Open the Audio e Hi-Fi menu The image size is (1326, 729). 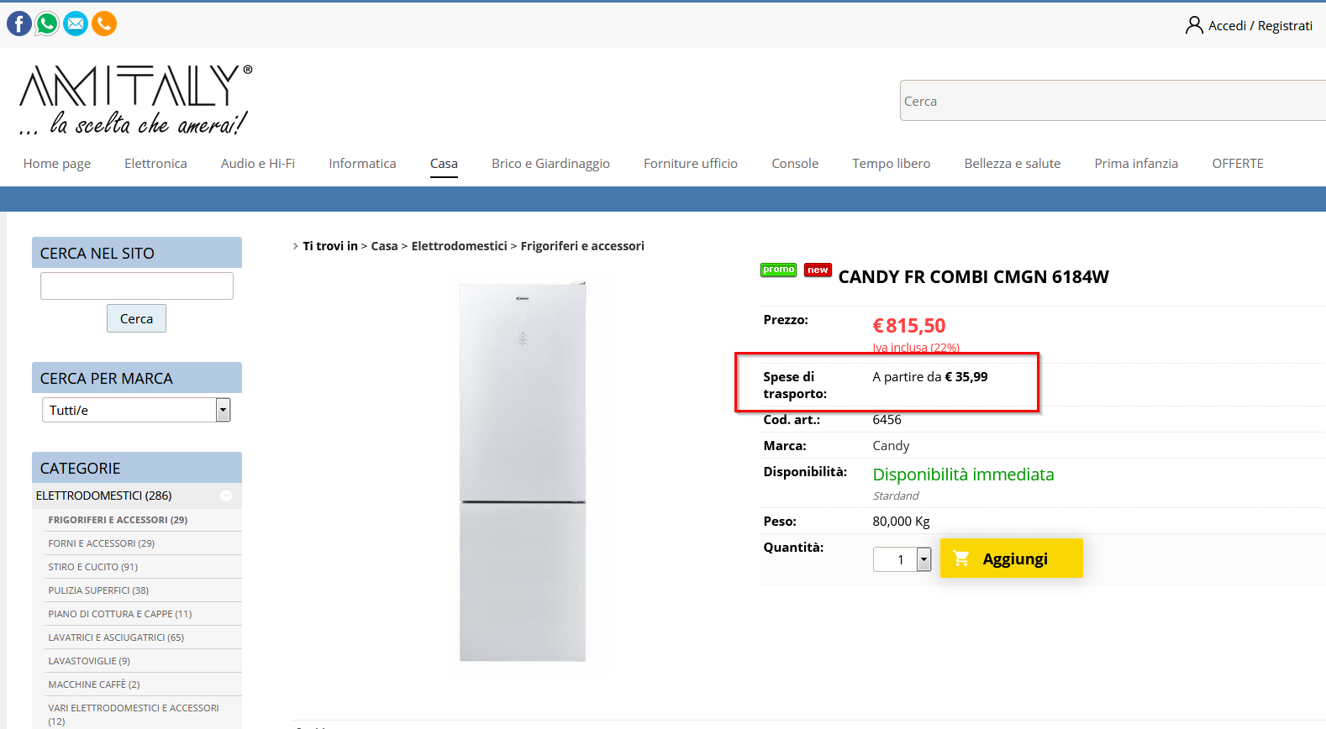[x=258, y=163]
